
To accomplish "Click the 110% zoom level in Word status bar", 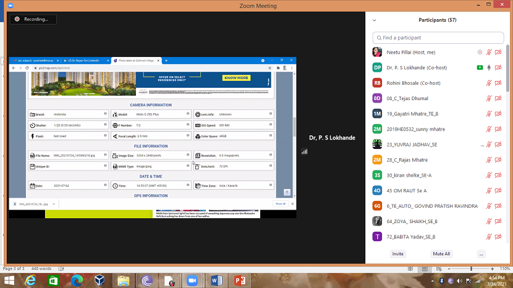I will click(505, 269).
